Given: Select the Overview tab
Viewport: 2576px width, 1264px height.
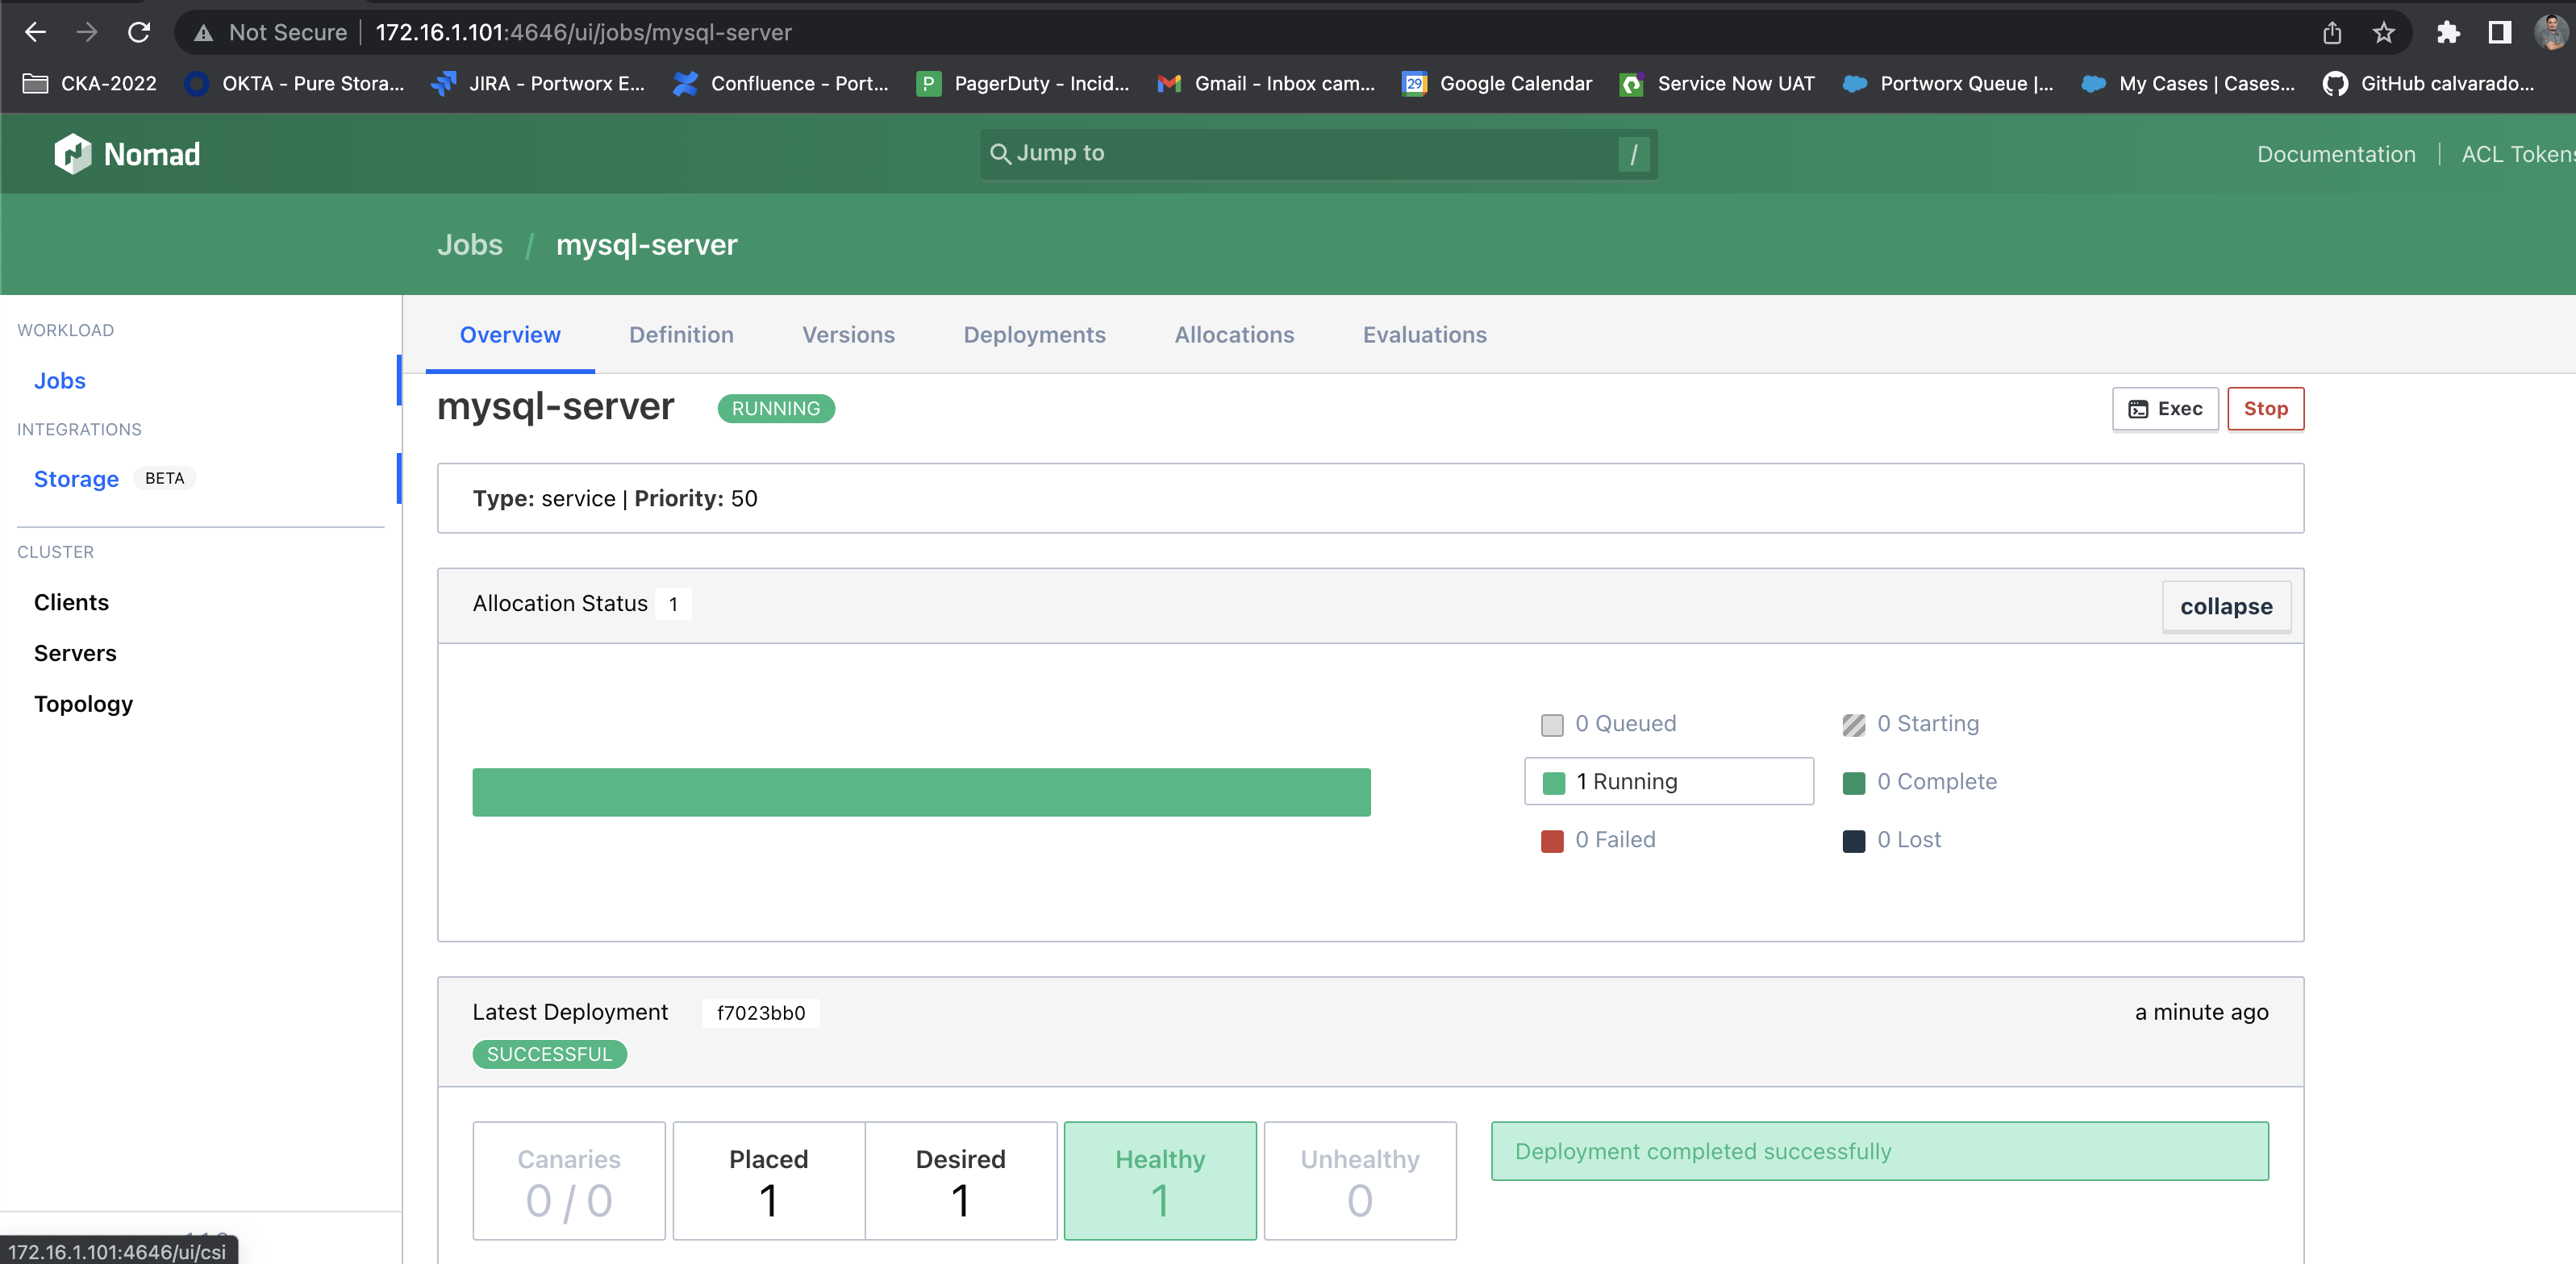Looking at the screenshot, I should 510,335.
